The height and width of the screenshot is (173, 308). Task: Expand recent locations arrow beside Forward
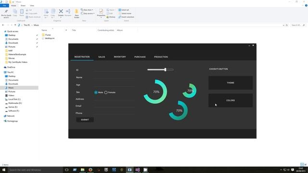(12, 25)
